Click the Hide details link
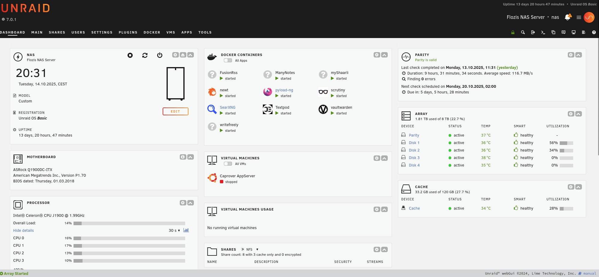The image size is (599, 277). click(x=23, y=231)
